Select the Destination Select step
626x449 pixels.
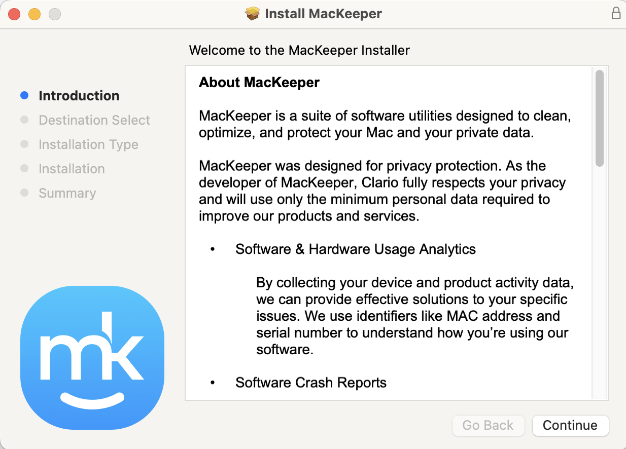point(94,120)
